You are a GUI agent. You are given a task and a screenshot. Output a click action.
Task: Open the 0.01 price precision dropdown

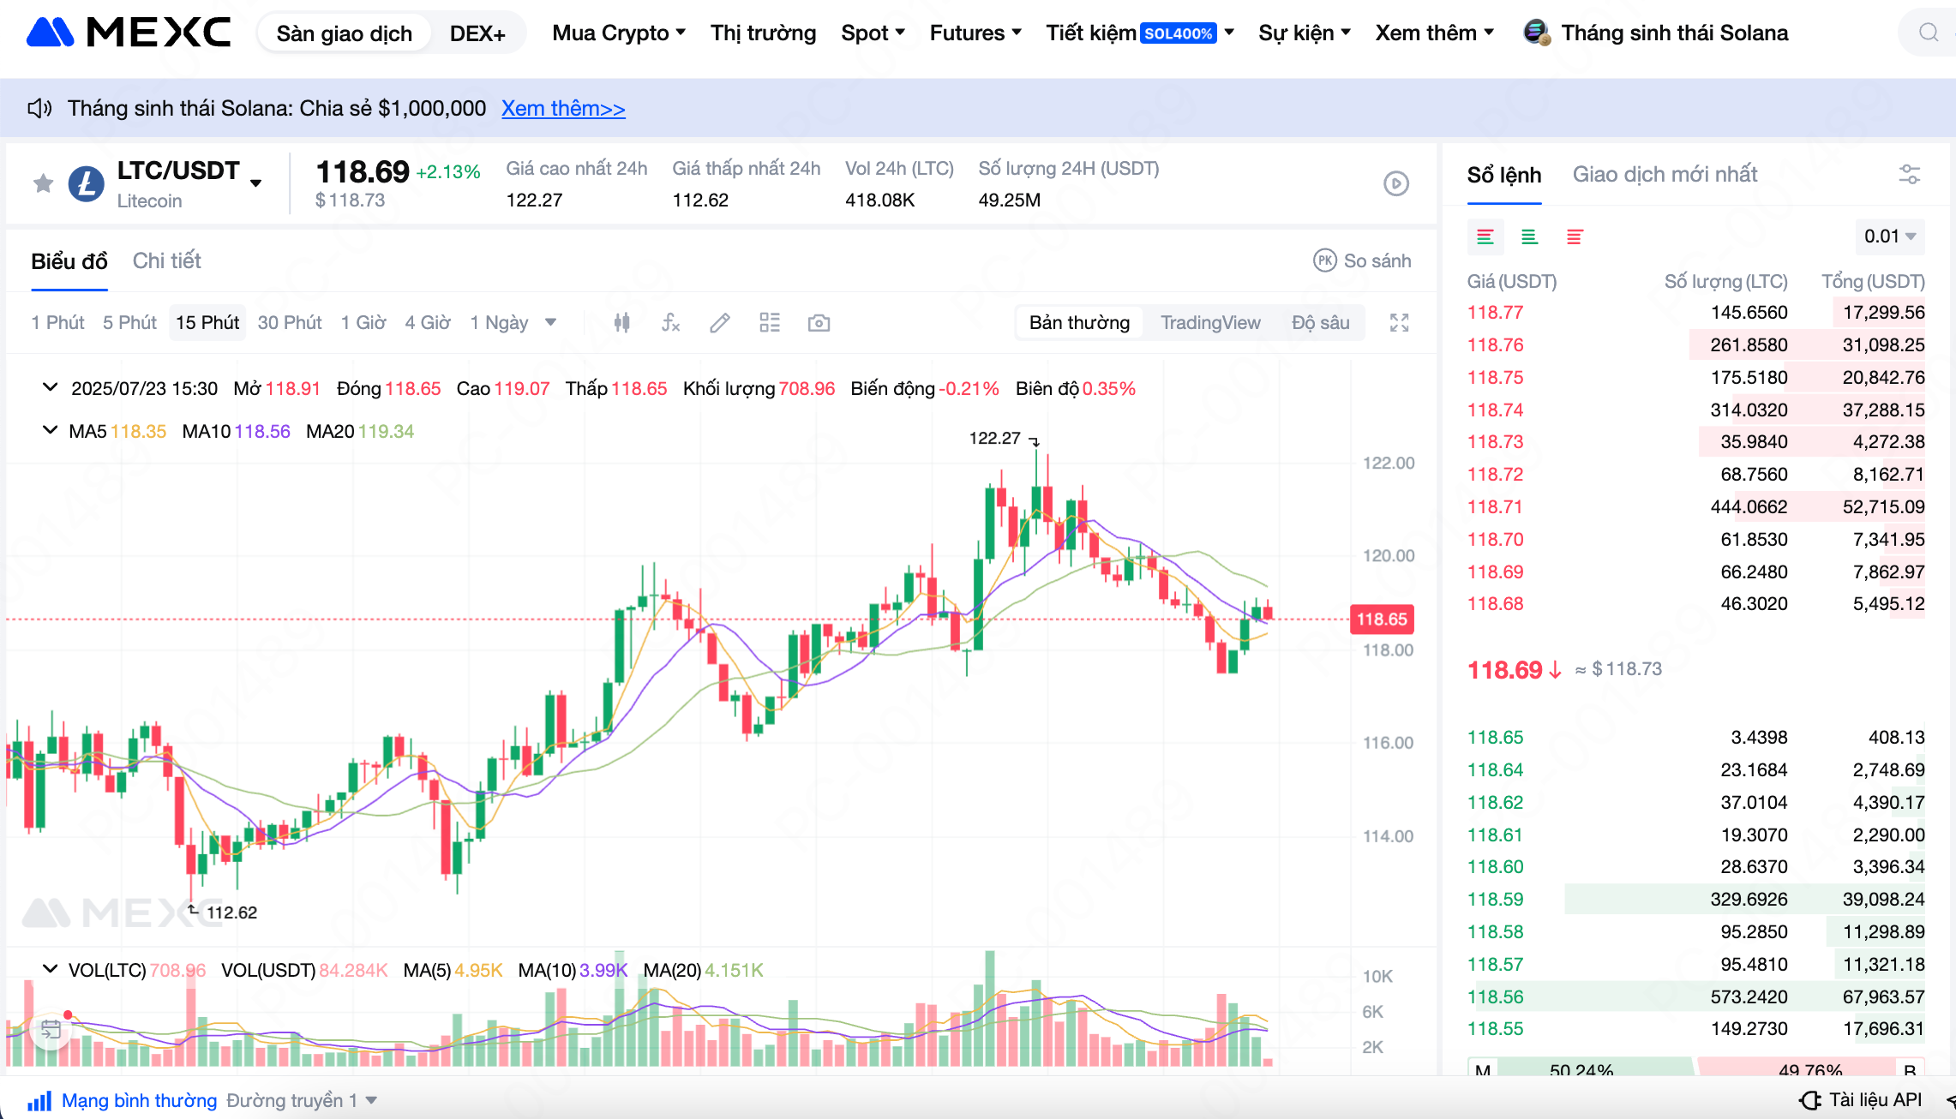tap(1889, 236)
